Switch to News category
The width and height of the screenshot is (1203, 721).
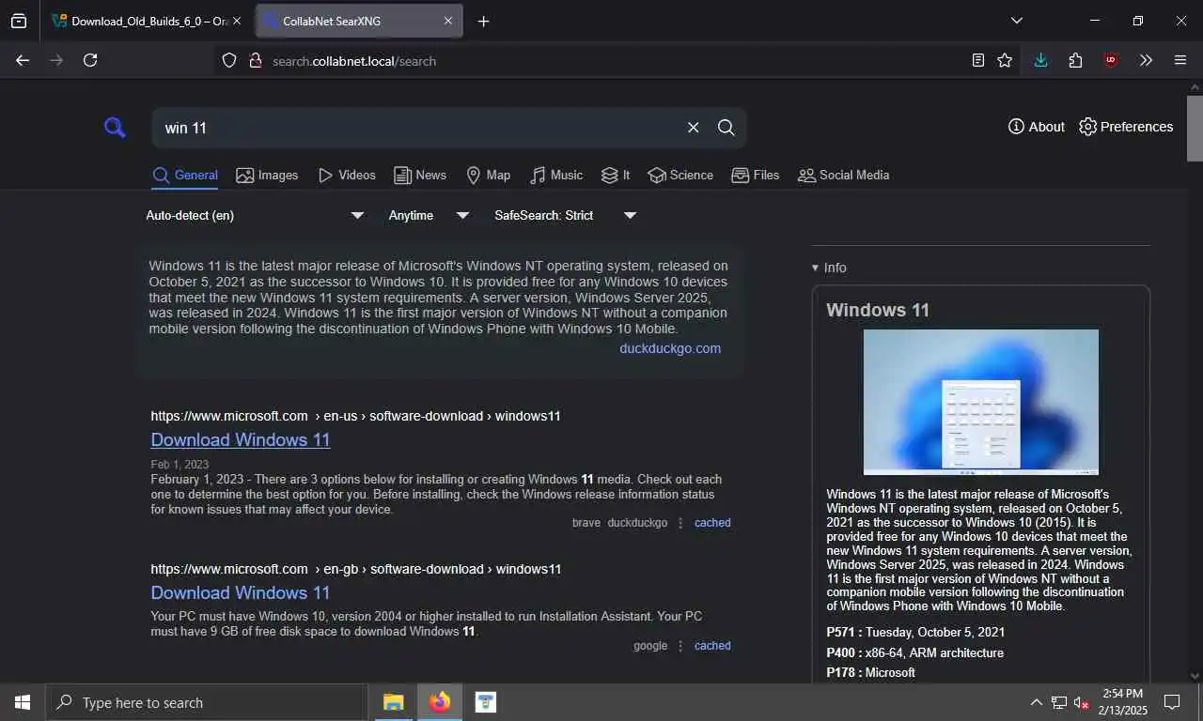[420, 175]
